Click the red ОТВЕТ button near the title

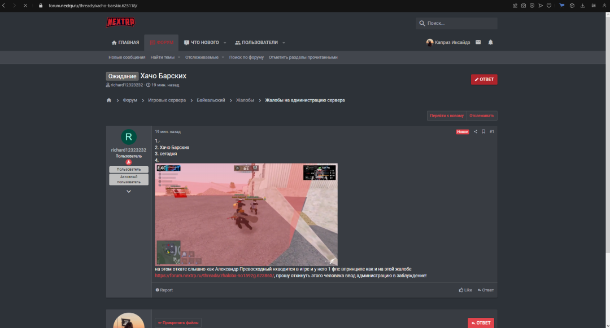(484, 79)
